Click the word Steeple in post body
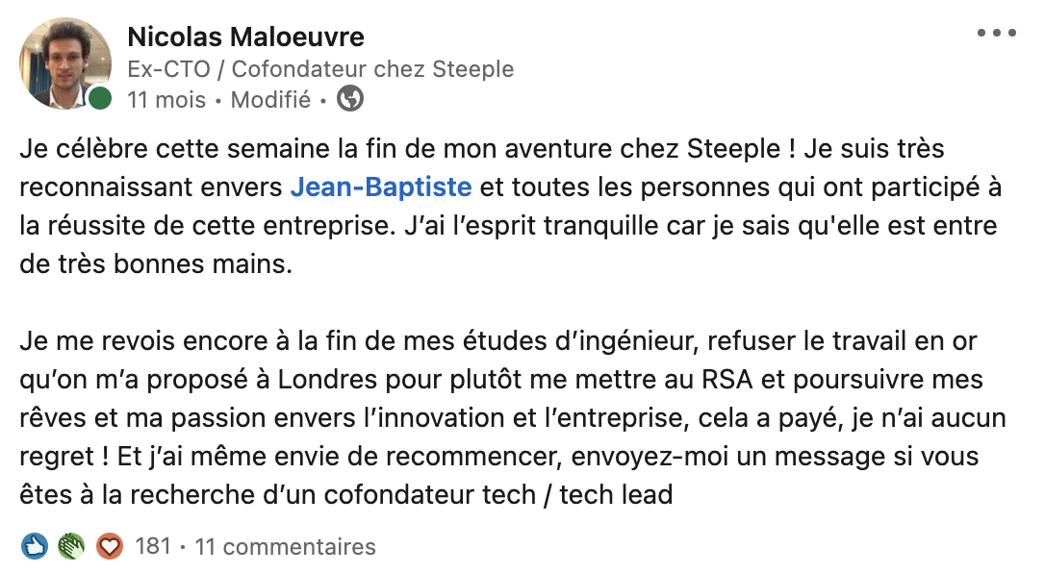 point(733,148)
